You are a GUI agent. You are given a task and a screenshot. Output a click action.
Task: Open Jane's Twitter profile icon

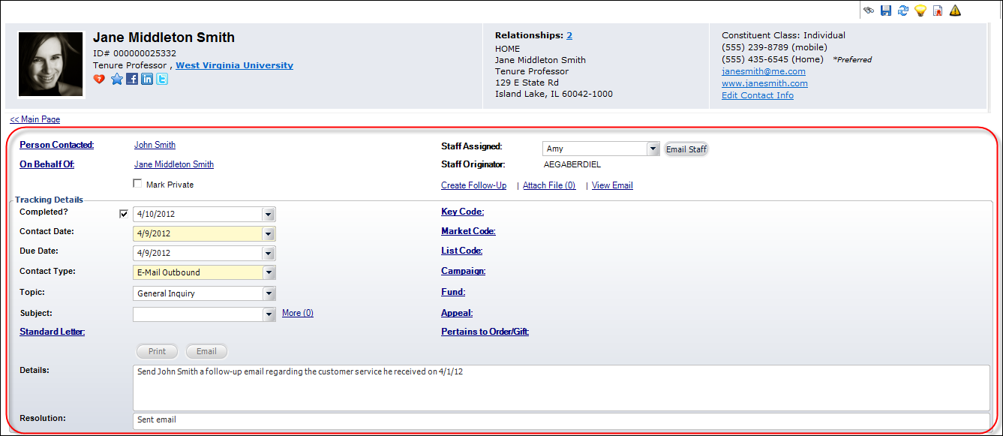click(162, 79)
